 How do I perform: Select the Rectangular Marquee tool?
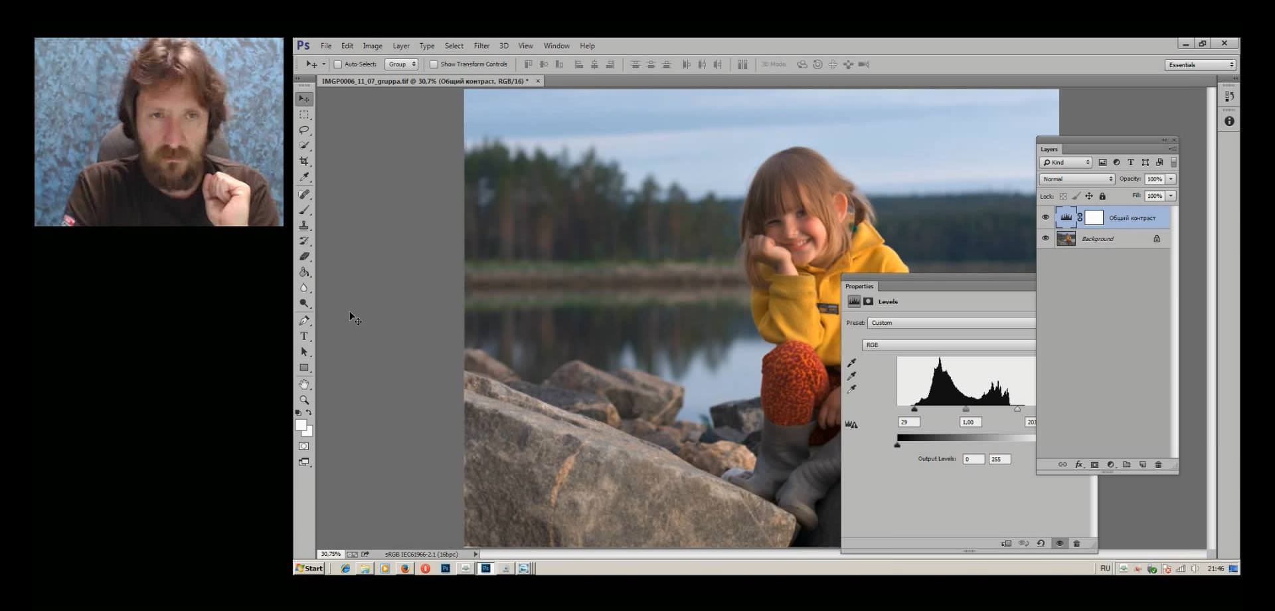(304, 115)
